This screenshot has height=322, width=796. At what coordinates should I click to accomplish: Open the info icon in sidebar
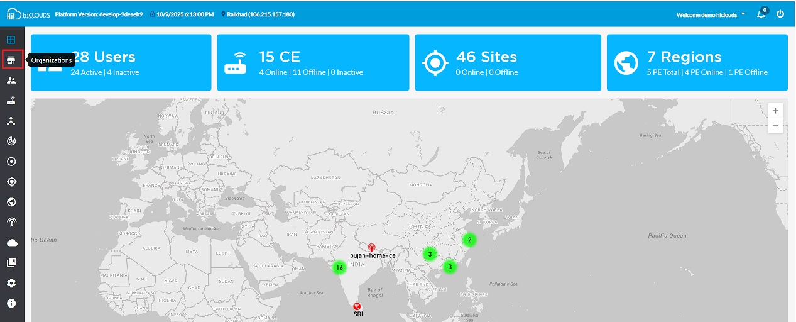coord(11,303)
